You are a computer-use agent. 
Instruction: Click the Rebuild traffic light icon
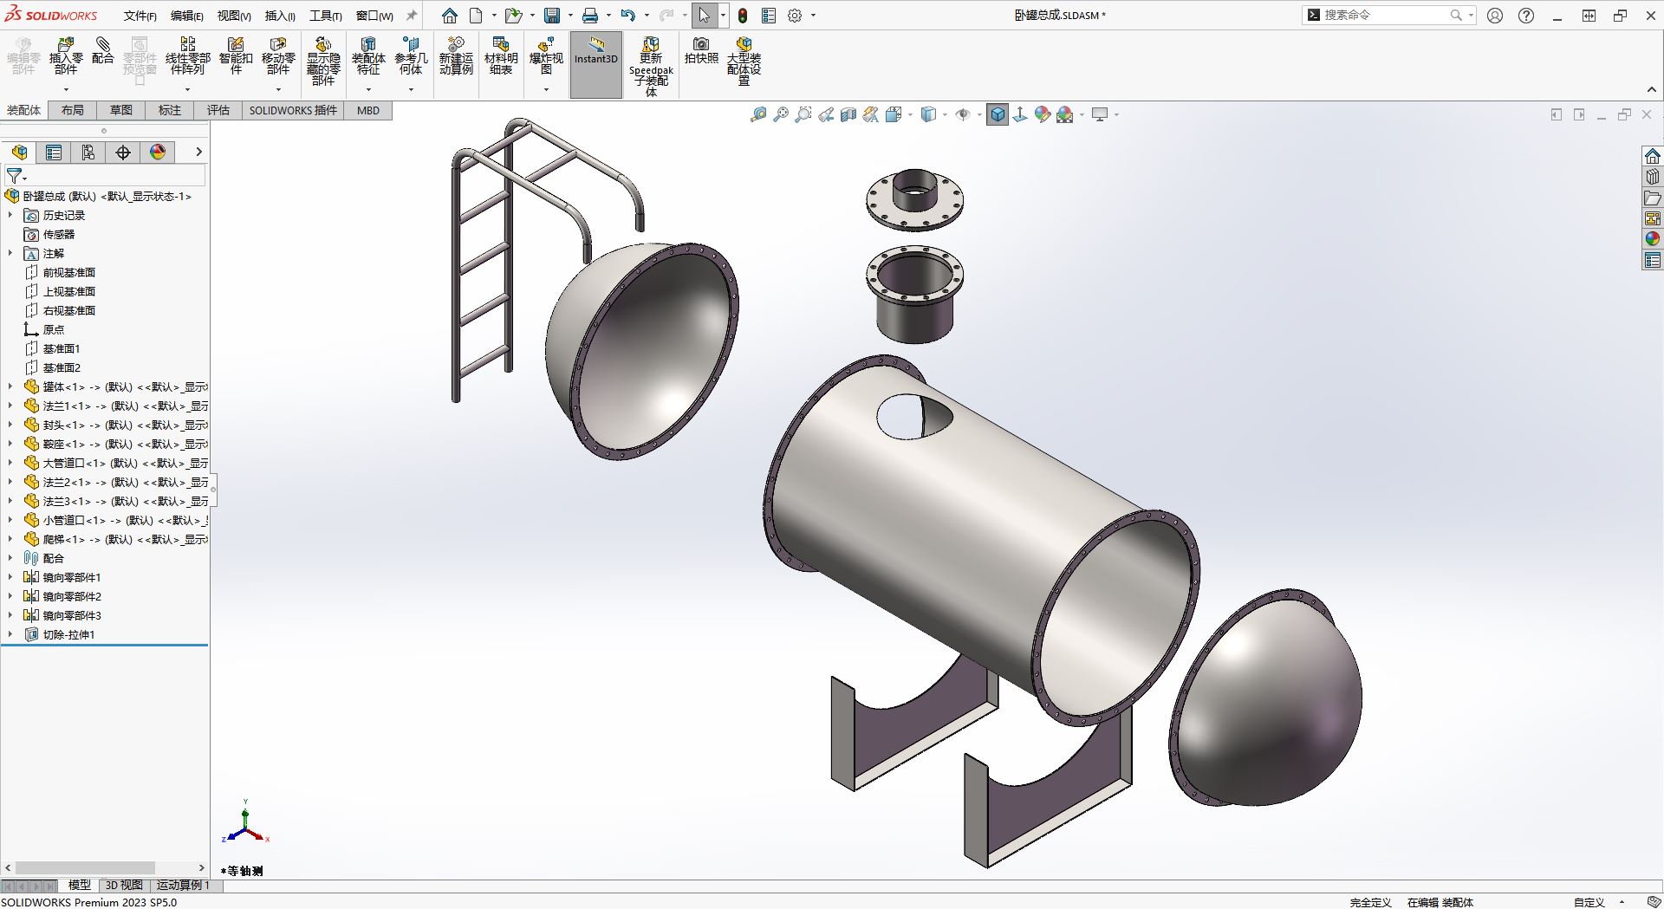click(743, 16)
